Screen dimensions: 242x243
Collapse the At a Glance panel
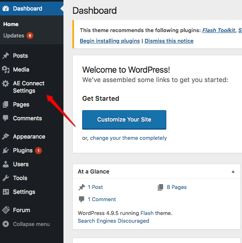[x=233, y=171]
